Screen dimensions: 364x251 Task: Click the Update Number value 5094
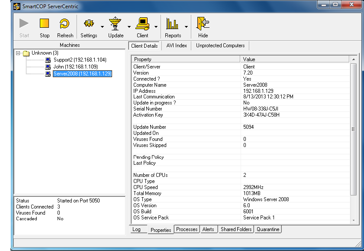pyautogui.click(x=248, y=127)
